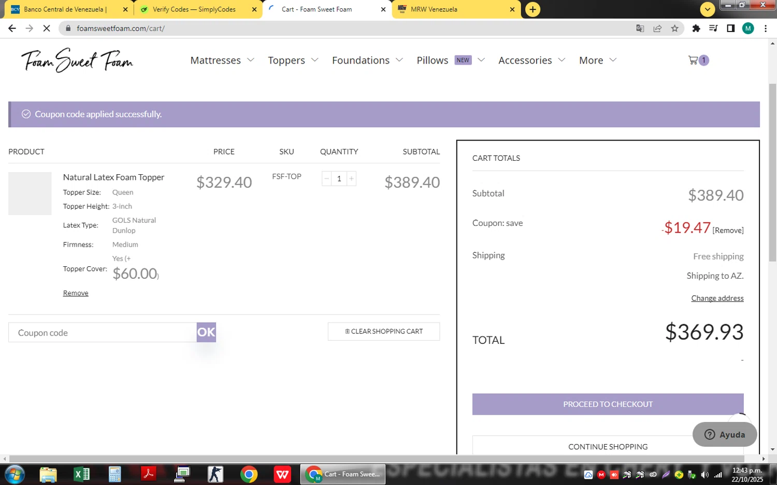Screen dimensions: 777x485
Task: Click the Change address link
Action: pyautogui.click(x=717, y=298)
